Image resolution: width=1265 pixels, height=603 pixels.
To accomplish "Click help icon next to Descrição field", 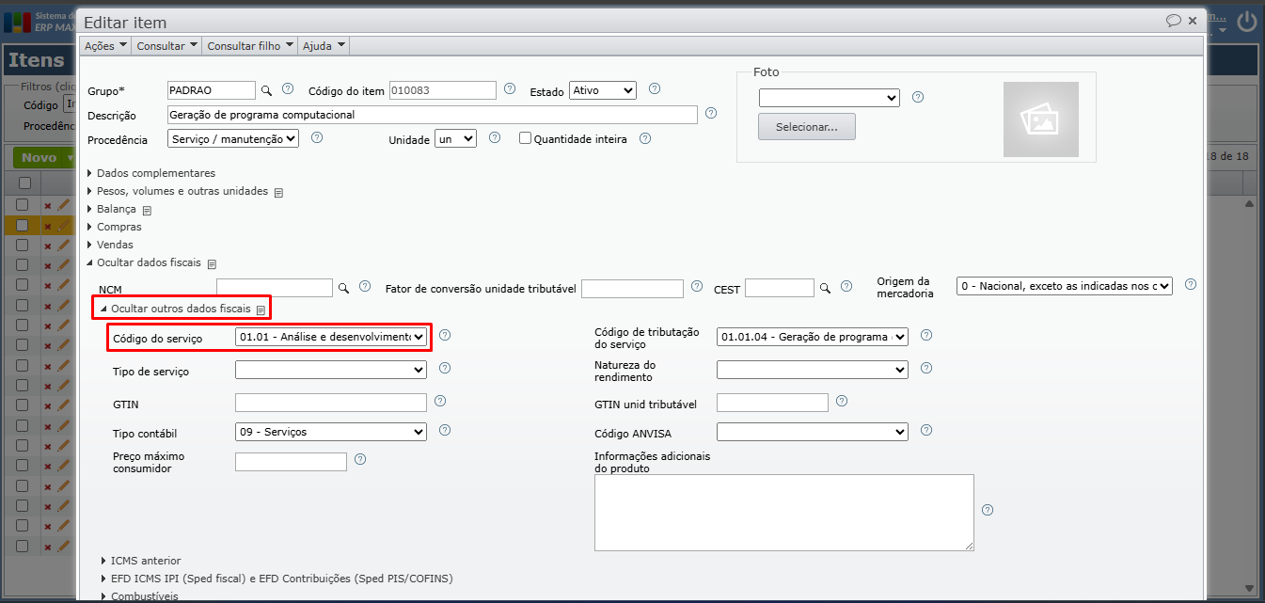I will pyautogui.click(x=711, y=114).
